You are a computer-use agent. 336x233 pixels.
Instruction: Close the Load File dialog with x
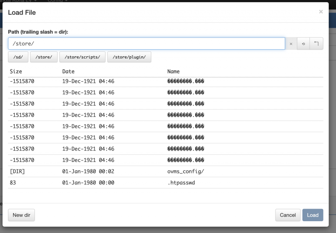point(321,12)
